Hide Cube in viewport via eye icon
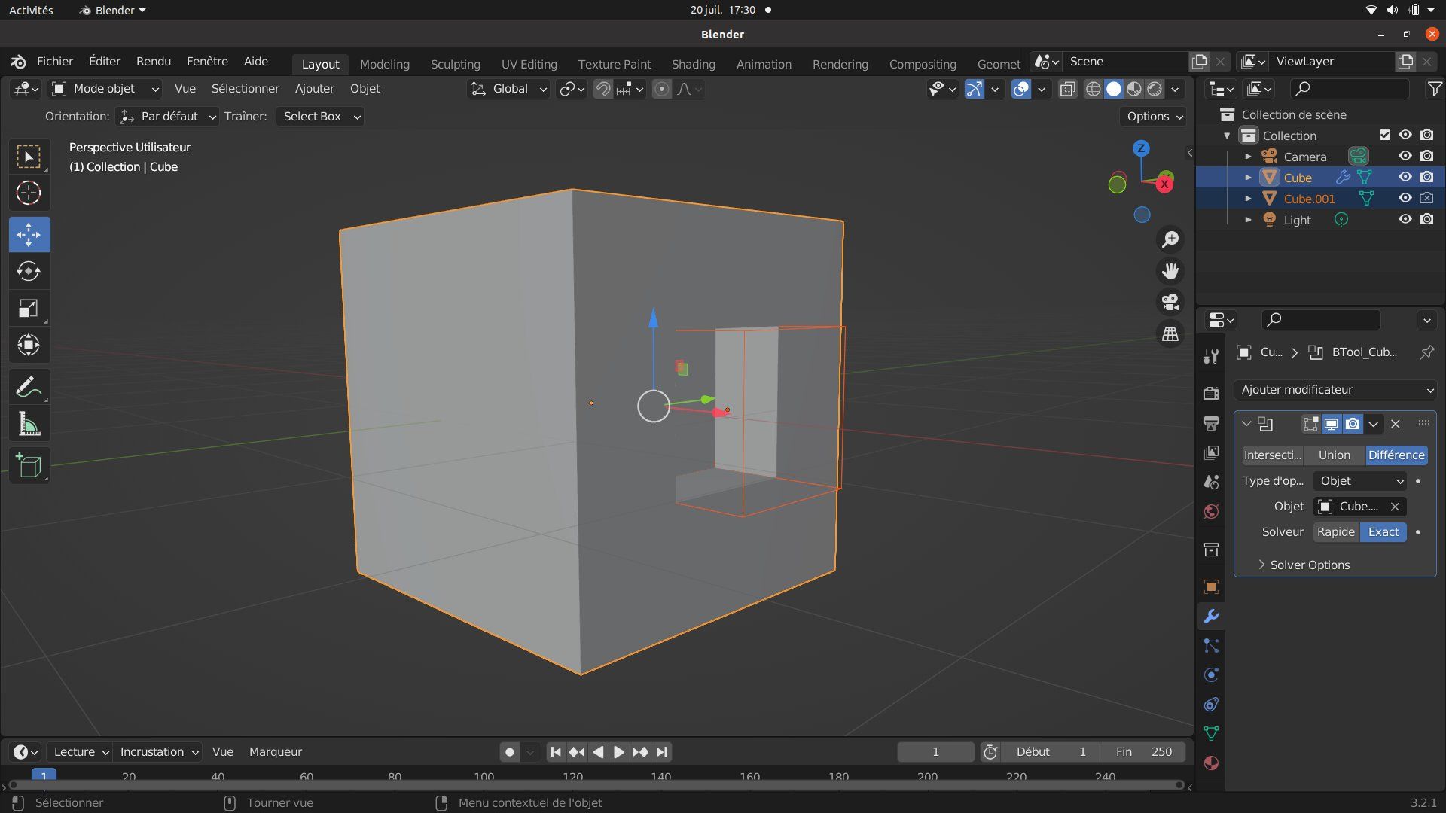Image resolution: width=1446 pixels, height=813 pixels. click(1405, 178)
